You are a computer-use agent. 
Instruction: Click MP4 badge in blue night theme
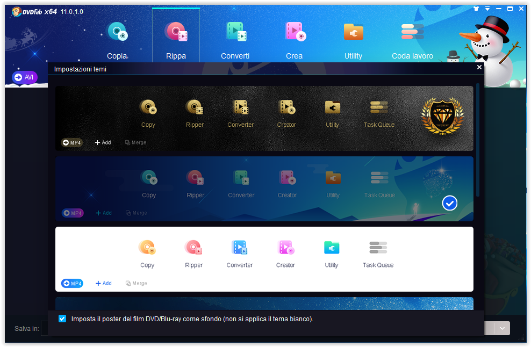pyautogui.click(x=73, y=213)
